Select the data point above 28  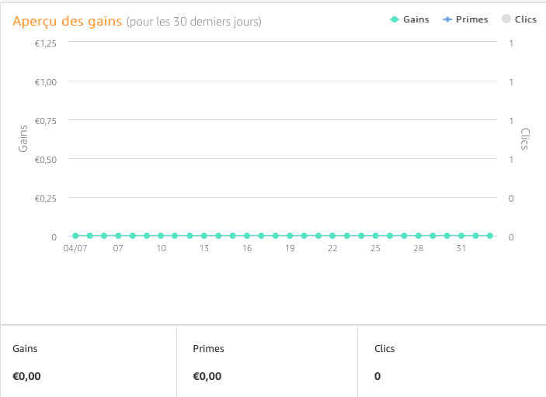[418, 236]
